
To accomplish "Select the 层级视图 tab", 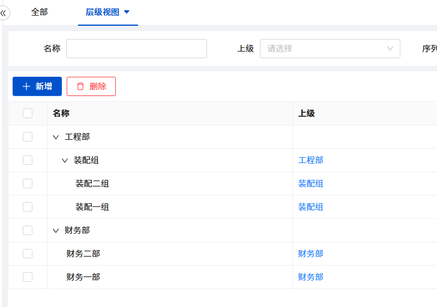I will [102, 12].
